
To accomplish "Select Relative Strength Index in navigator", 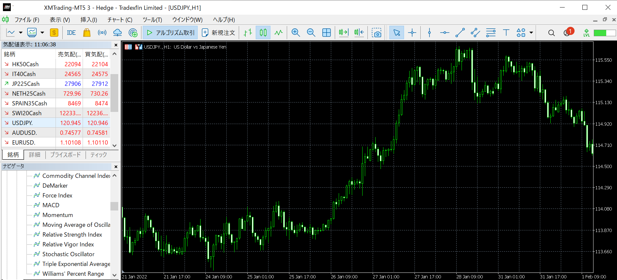I will (x=72, y=235).
